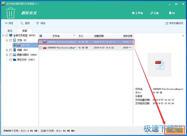This screenshot has height=136, width=187.
Task: Select the 文档 (2) tree item
Action: point(22,40)
